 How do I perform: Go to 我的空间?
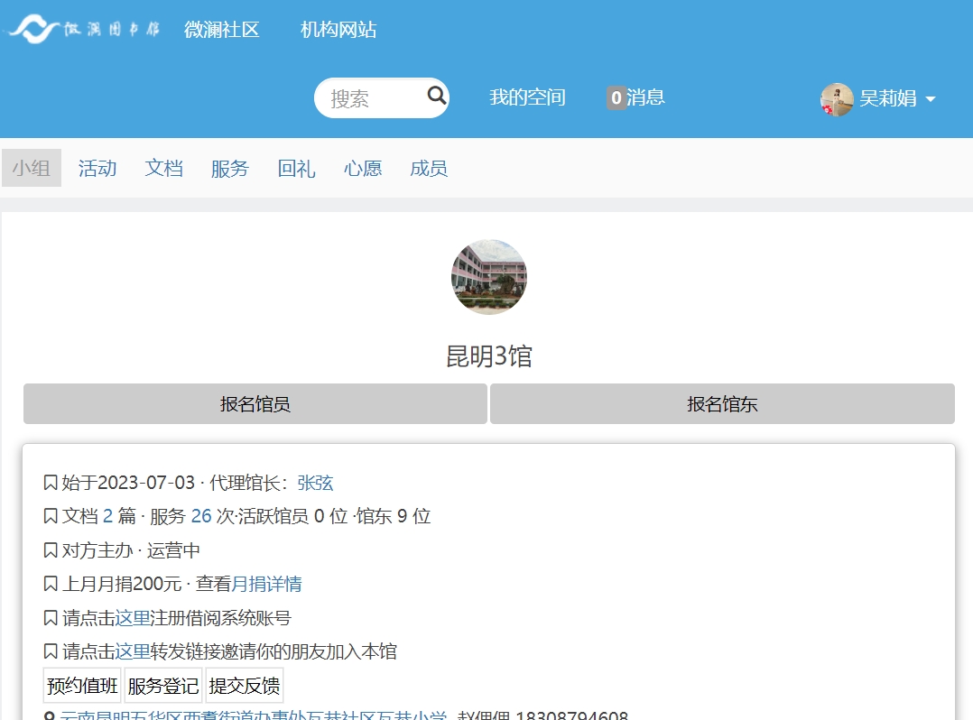pyautogui.click(x=527, y=97)
